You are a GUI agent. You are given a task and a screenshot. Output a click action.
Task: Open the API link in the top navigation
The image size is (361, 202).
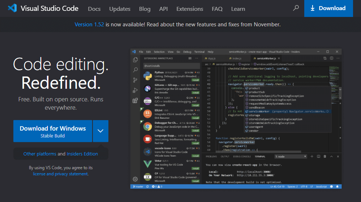[163, 9]
